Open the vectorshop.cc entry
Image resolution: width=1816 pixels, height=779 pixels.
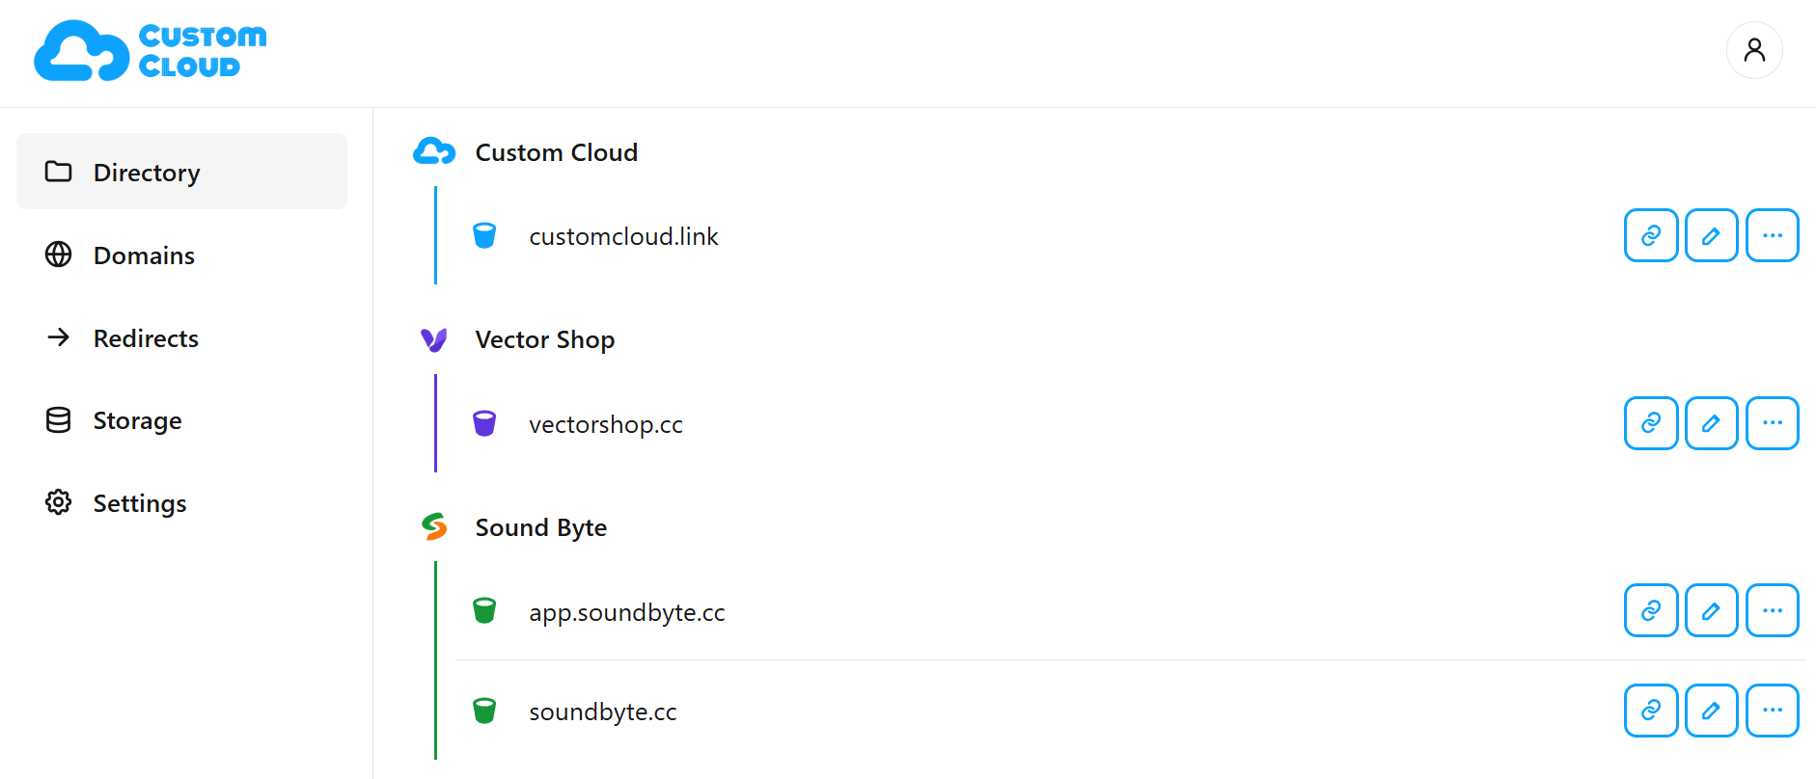tap(606, 424)
